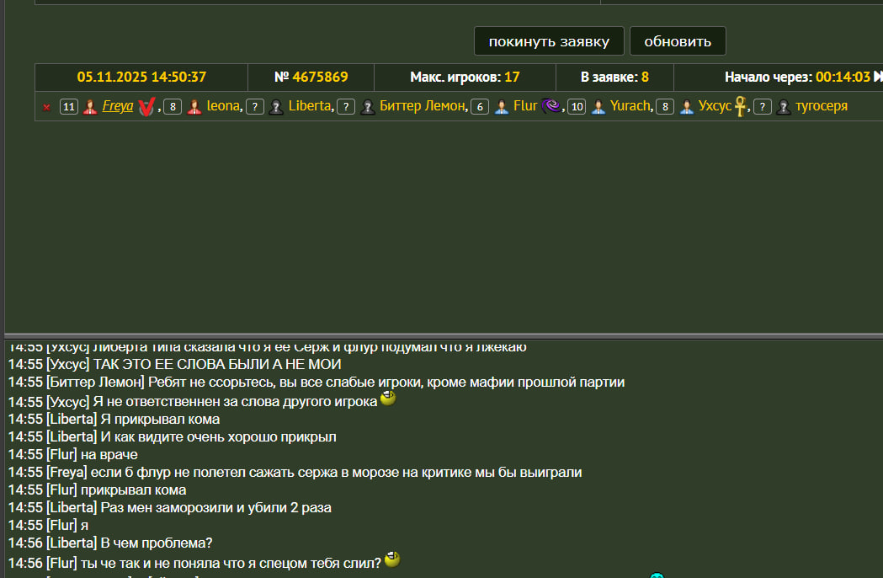Click Freya's red avatar icon

(x=90, y=106)
